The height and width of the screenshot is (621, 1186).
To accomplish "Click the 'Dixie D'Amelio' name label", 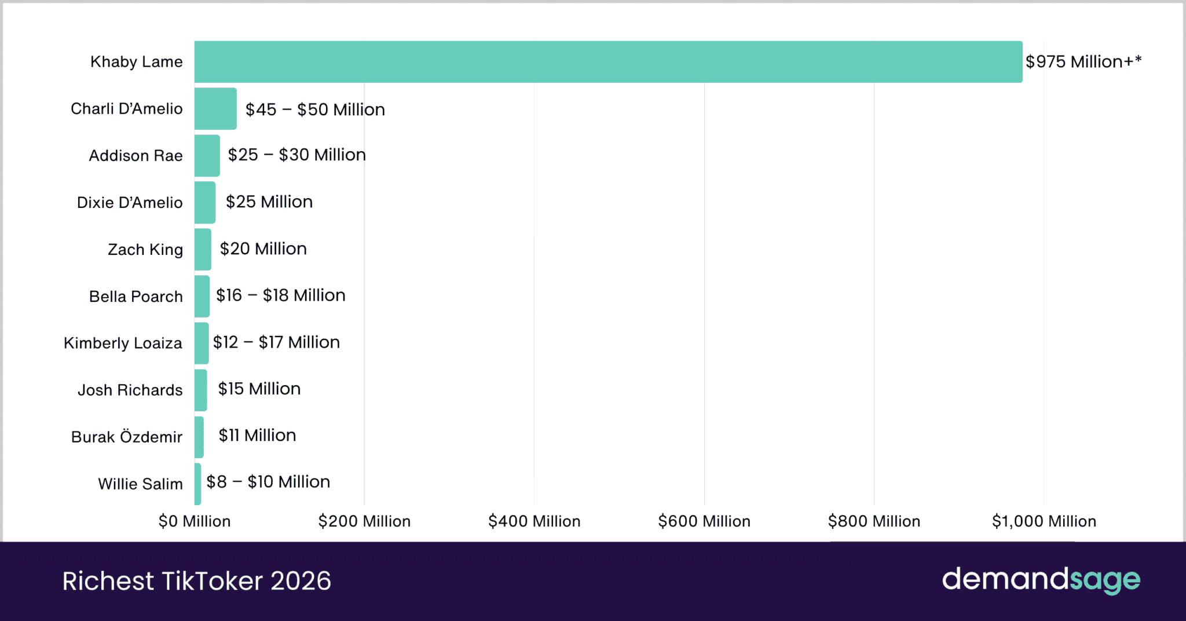I will coord(130,202).
